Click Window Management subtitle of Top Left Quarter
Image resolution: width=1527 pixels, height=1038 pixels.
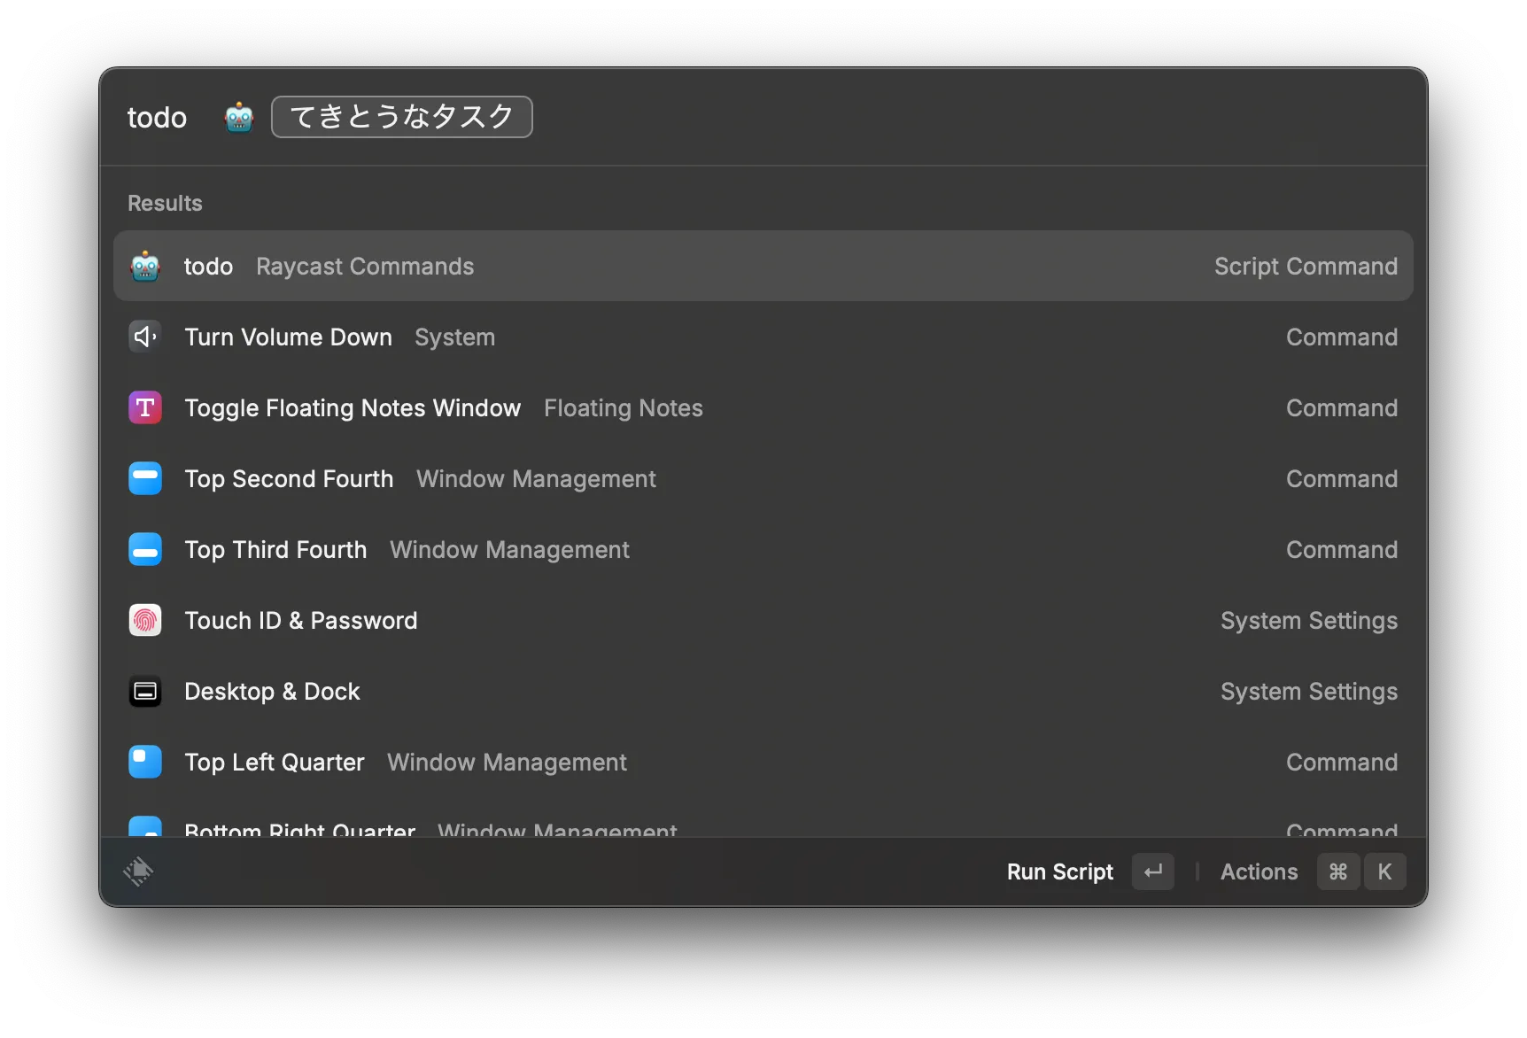click(507, 762)
